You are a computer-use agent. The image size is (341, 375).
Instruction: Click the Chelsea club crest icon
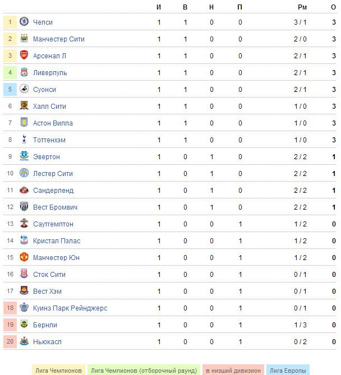24,21
